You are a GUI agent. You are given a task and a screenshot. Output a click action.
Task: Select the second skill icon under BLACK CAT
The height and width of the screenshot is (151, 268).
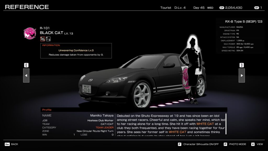48,39
